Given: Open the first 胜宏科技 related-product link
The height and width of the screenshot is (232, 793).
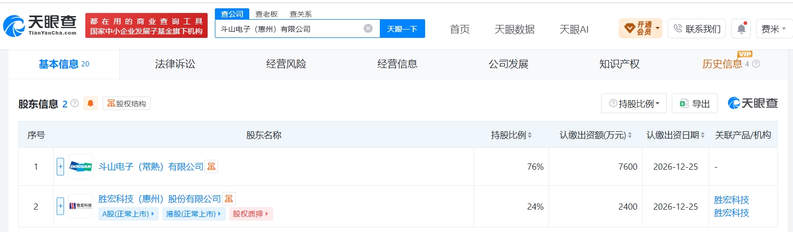Looking at the screenshot, I should tap(732, 200).
